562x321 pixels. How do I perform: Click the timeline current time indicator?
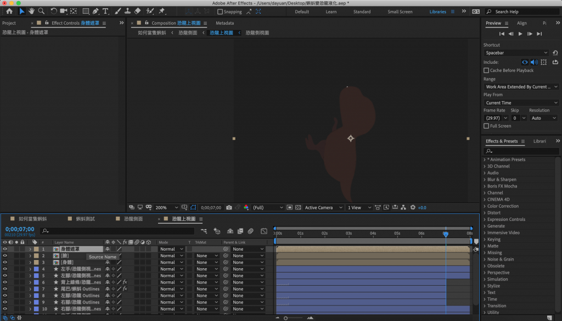pos(446,234)
